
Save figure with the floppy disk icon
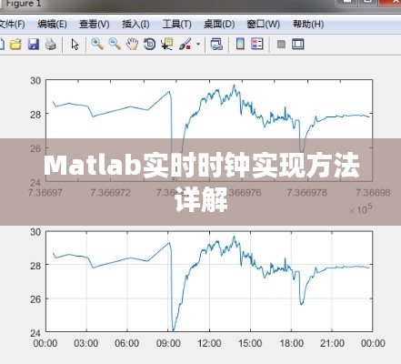(34, 45)
